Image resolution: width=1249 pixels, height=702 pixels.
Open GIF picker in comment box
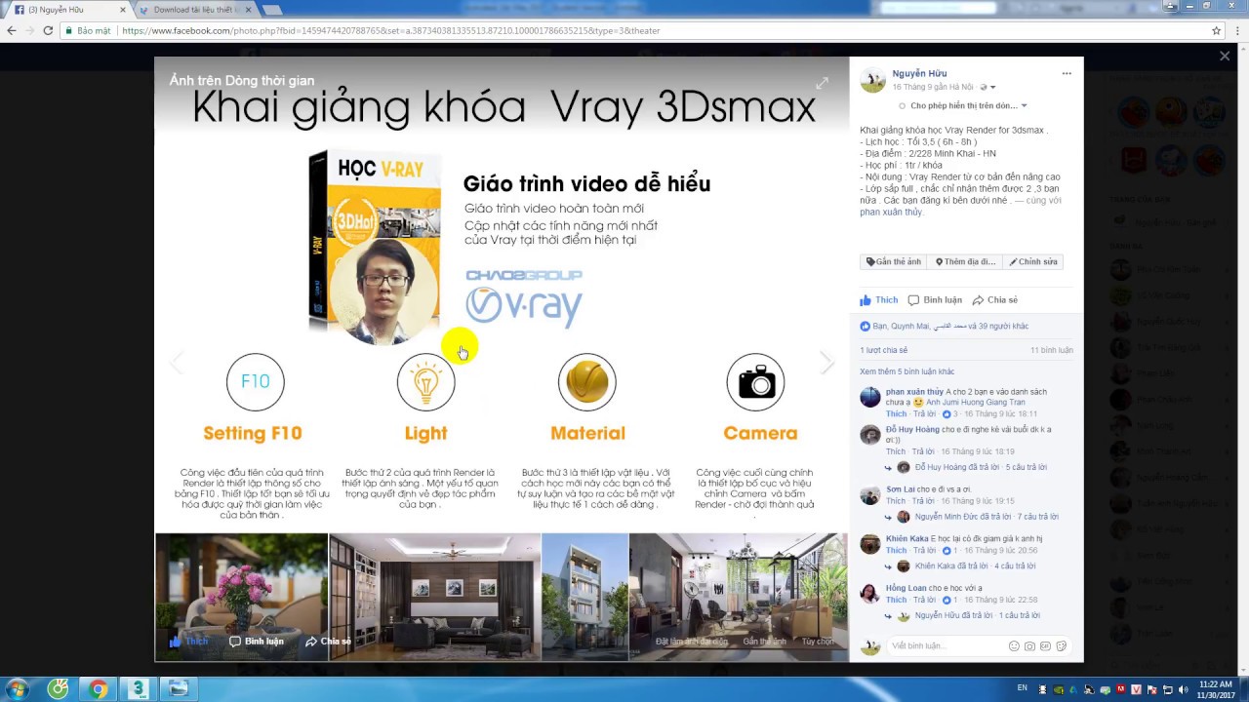point(1045,646)
